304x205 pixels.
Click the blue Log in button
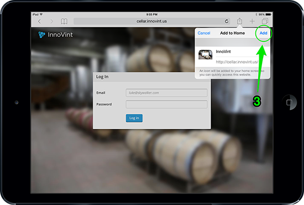tap(134, 118)
